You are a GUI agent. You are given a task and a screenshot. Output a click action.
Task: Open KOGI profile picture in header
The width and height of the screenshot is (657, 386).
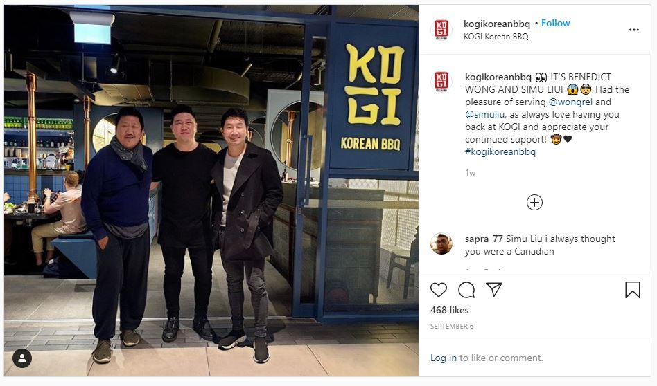(x=441, y=29)
